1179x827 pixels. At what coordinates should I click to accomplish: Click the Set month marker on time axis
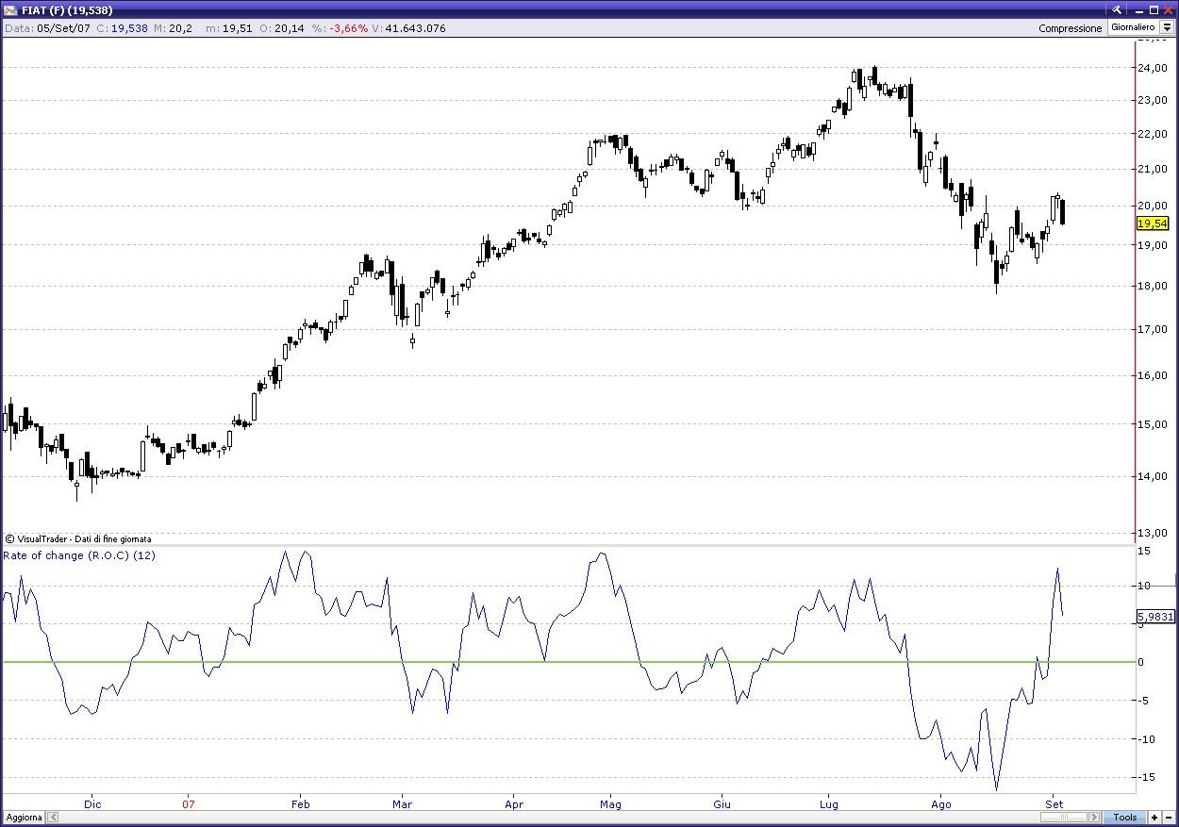pyautogui.click(x=1054, y=804)
